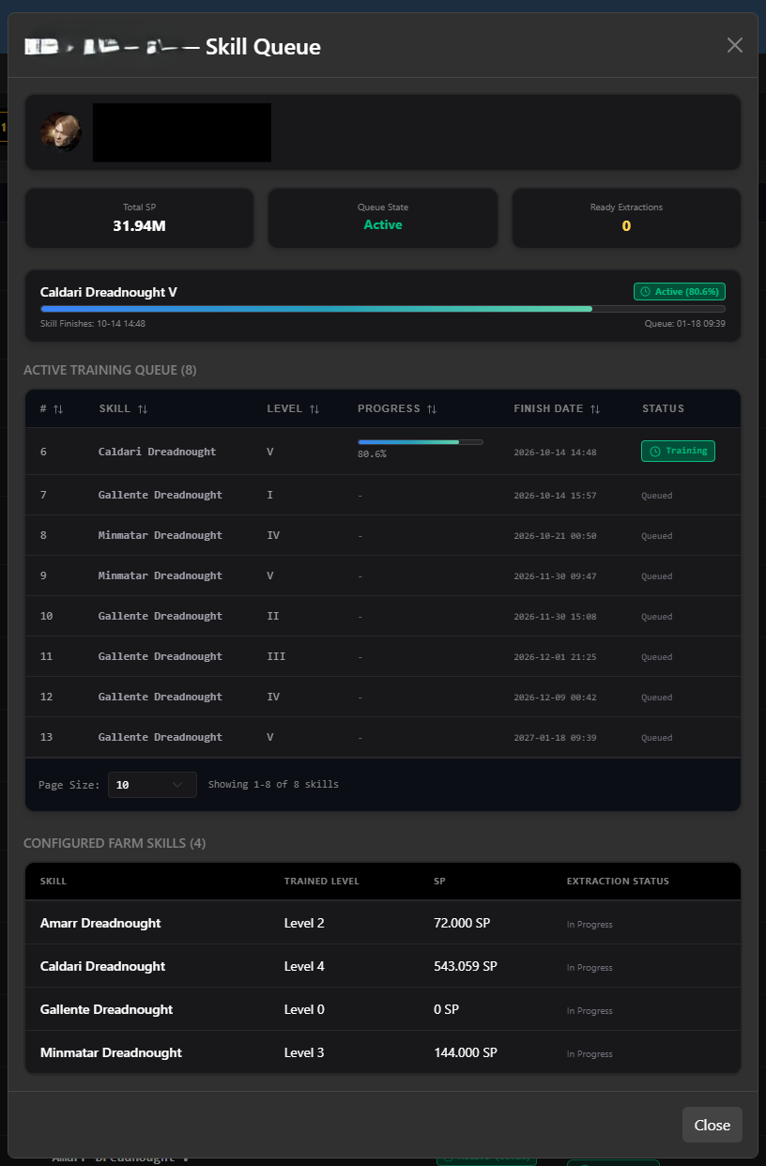Select Gallente Dreadnought level V row
Image resolution: width=766 pixels, height=1166 pixels.
coord(383,737)
